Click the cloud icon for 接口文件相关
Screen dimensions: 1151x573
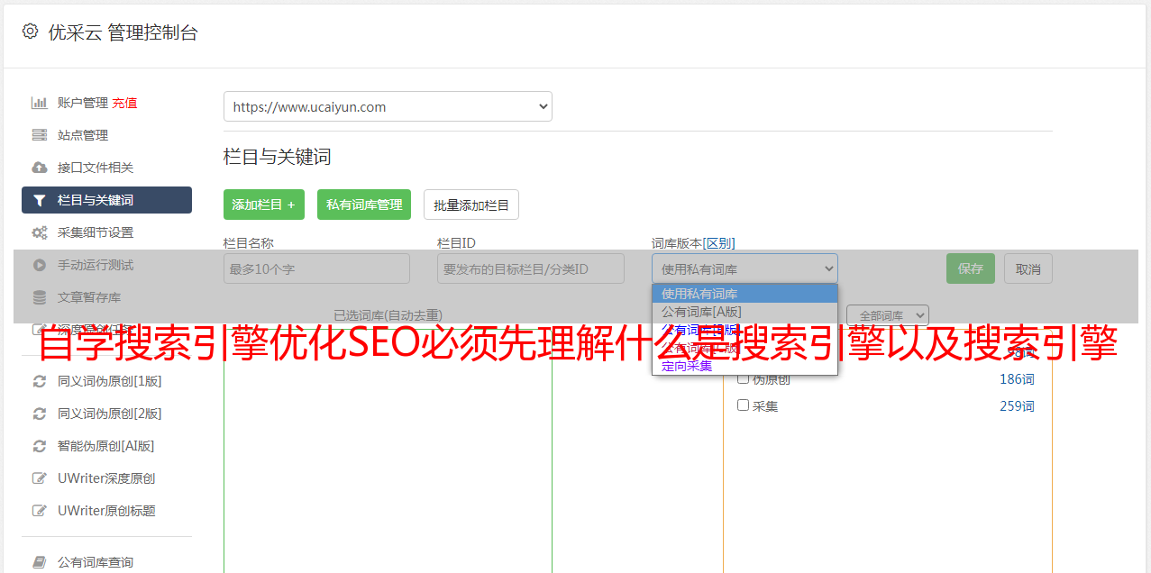click(39, 168)
